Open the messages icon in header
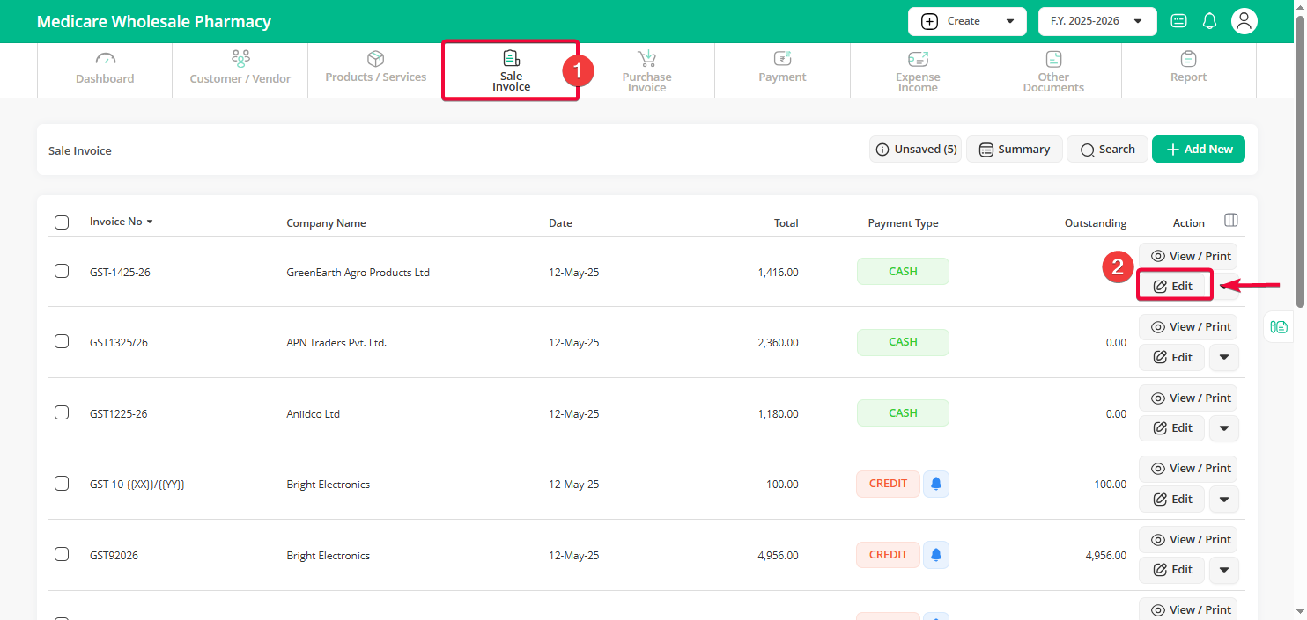Screen dimensions: 1307x620 (1178, 21)
